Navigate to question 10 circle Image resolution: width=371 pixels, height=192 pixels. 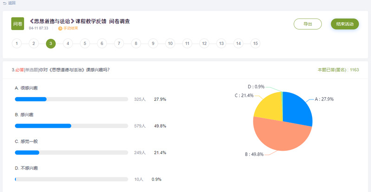[170, 43]
